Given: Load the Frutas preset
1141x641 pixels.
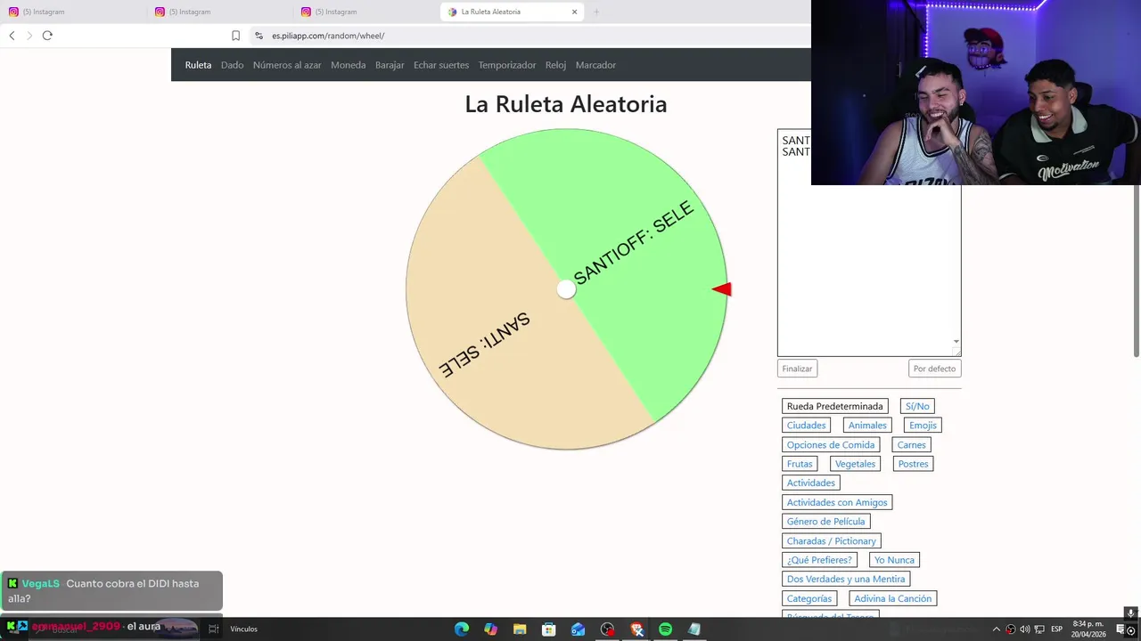Looking at the screenshot, I should [800, 464].
